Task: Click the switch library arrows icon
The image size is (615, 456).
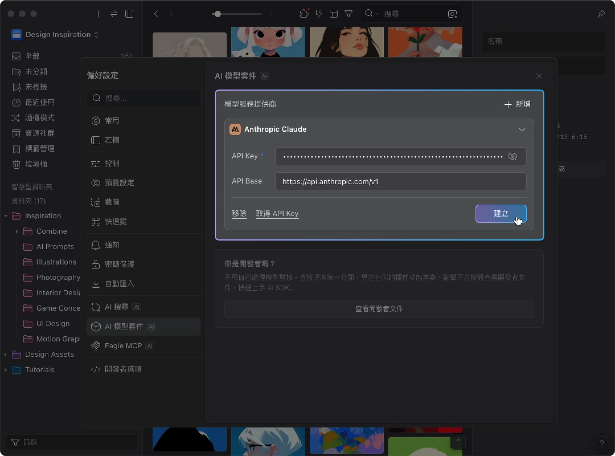Action: coord(114,14)
